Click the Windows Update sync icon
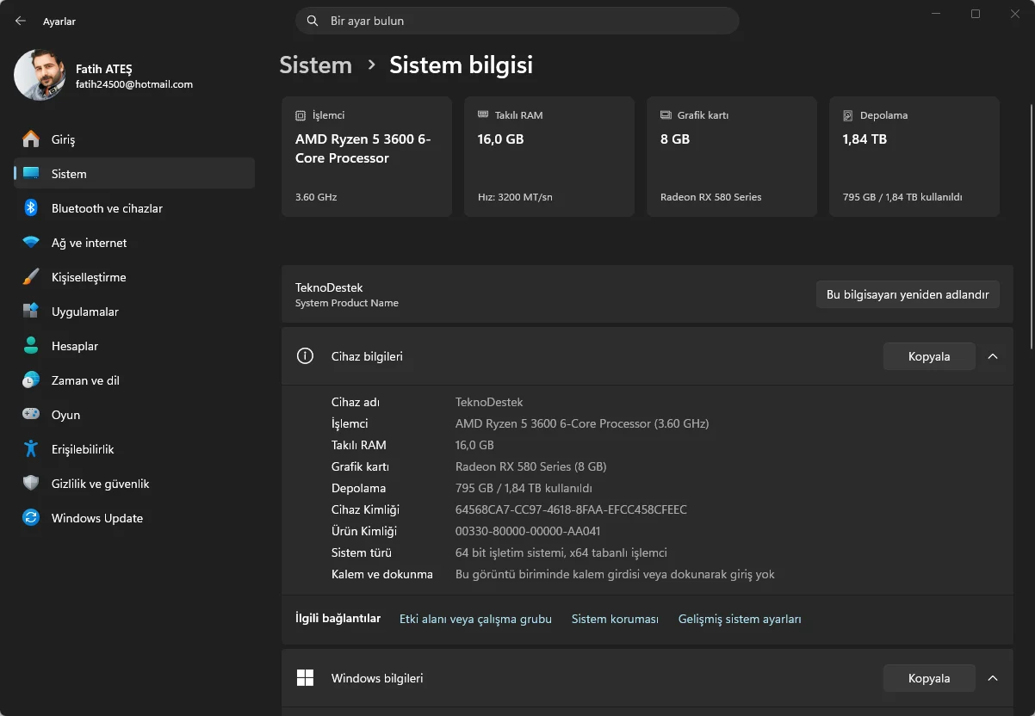 [31, 518]
